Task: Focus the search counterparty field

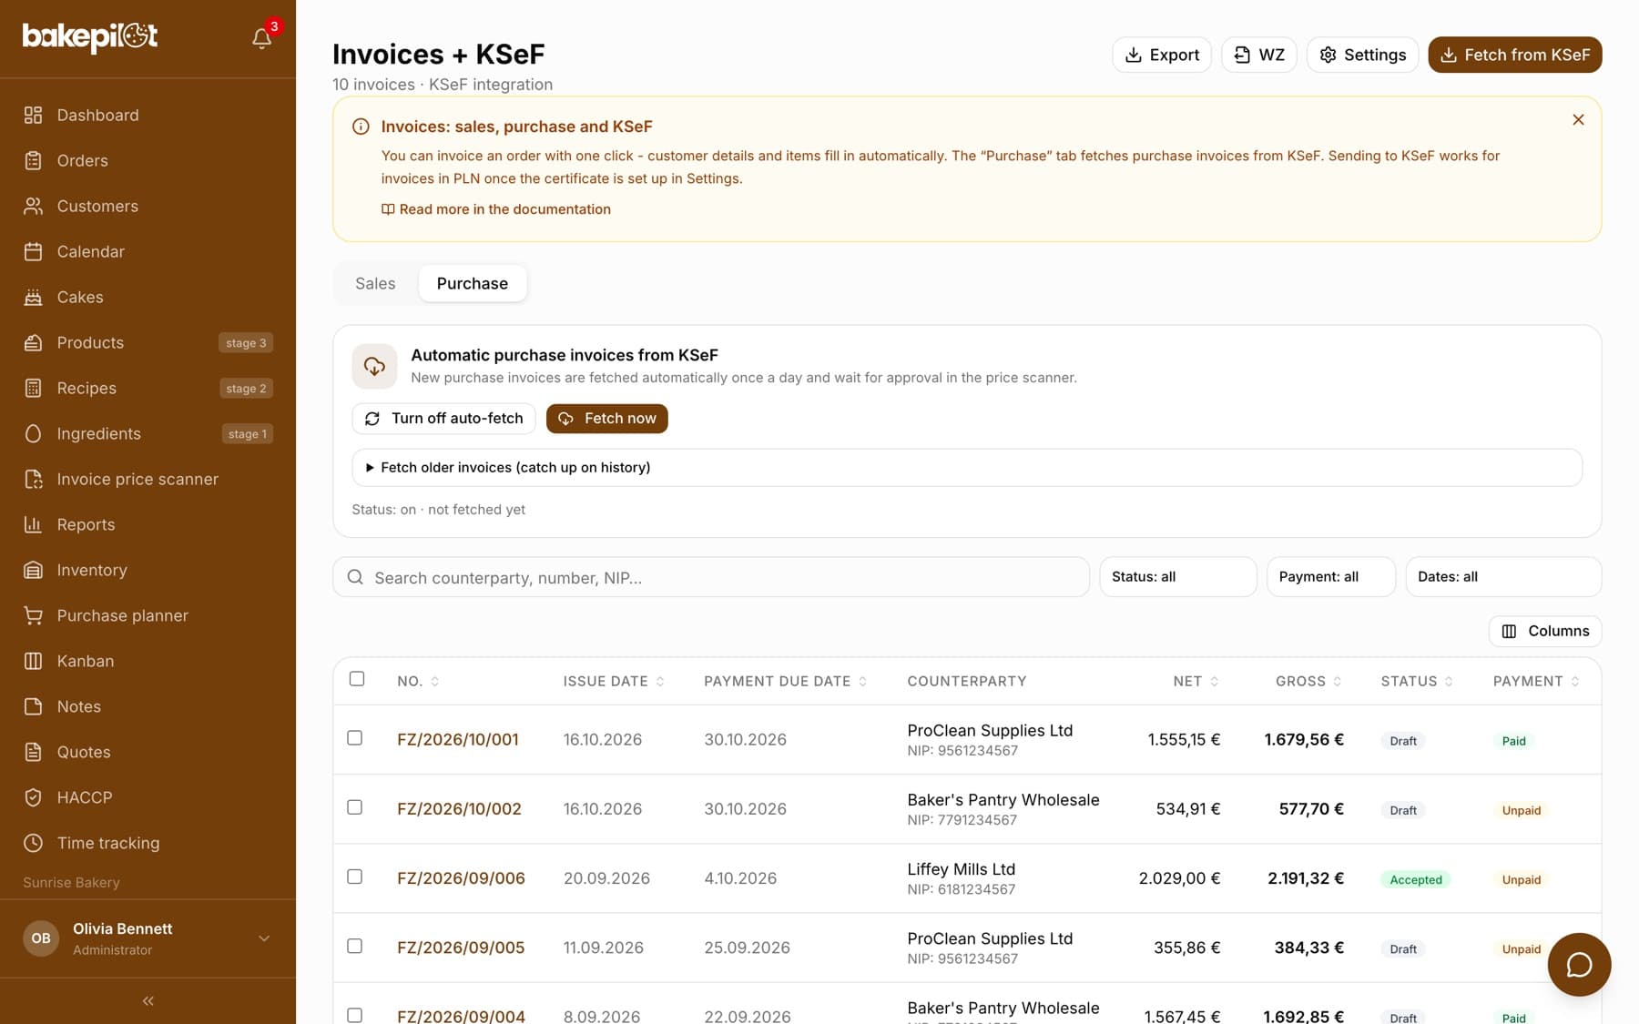Action: click(x=711, y=577)
